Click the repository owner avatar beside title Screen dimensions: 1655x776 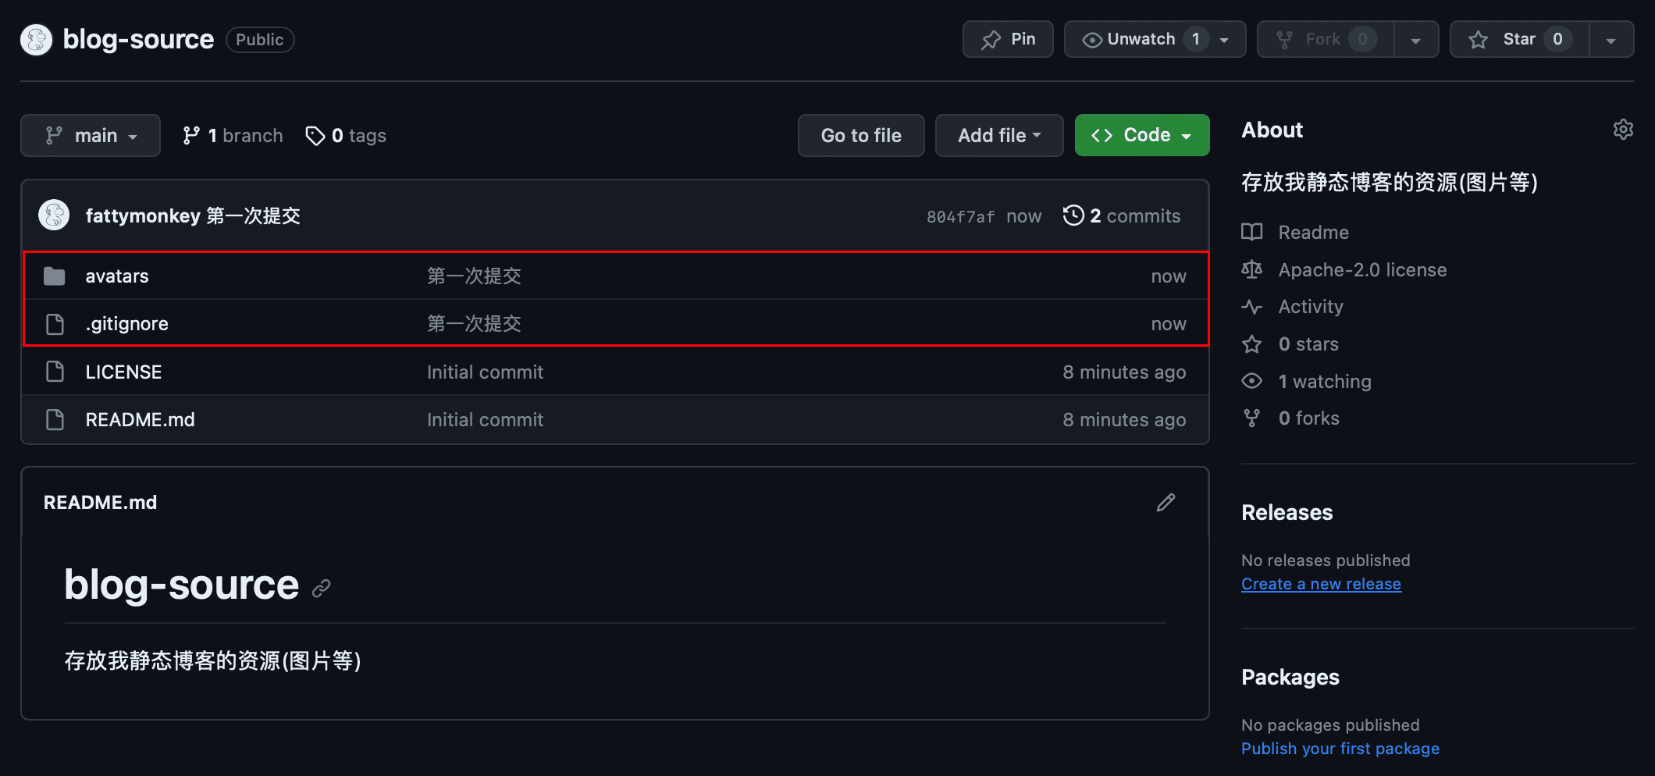point(36,39)
